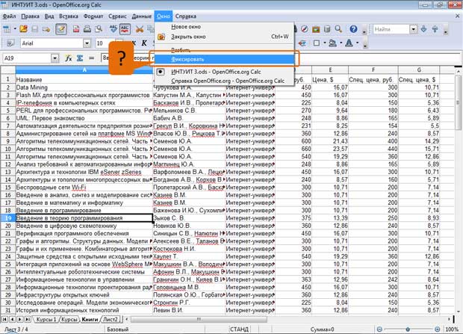Export directly as PDF icon
The image size is (463, 334).
point(76,29)
